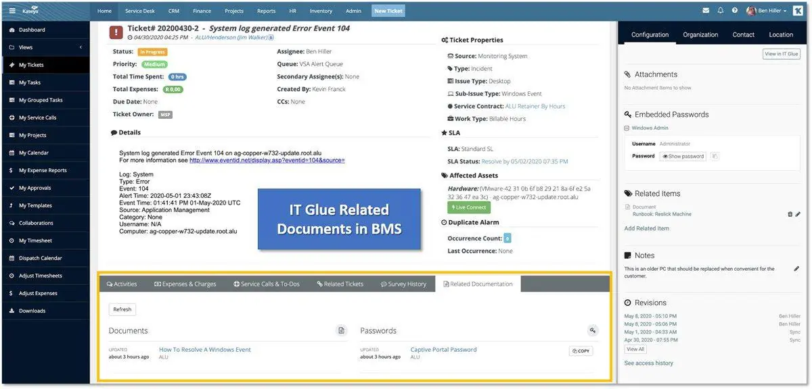Switch to the Related Tickets tab
The height and width of the screenshot is (389, 812).
click(340, 284)
